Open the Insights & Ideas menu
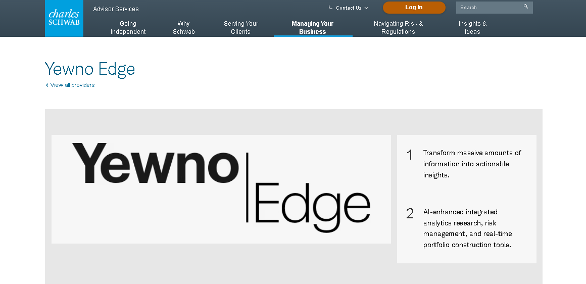Viewport: 586px width, 284px height. pyautogui.click(x=472, y=28)
